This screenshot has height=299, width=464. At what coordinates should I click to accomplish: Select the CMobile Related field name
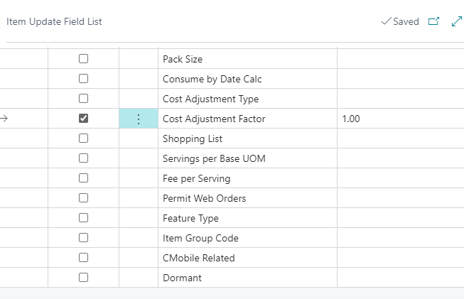pos(198,258)
